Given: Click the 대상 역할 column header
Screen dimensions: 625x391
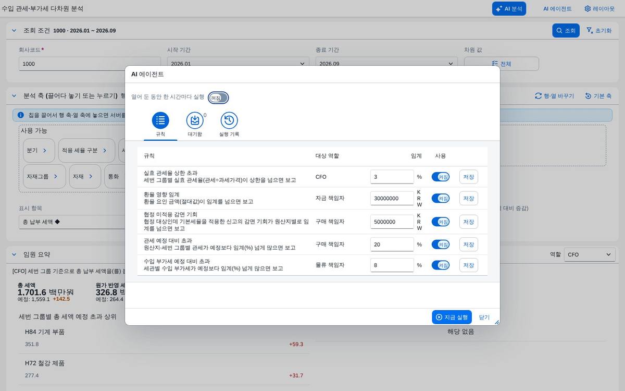Looking at the screenshot, I should pyautogui.click(x=327, y=156).
